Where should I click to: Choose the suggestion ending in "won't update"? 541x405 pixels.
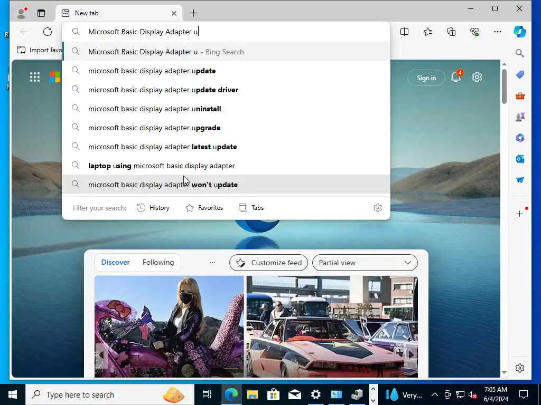pos(226,184)
